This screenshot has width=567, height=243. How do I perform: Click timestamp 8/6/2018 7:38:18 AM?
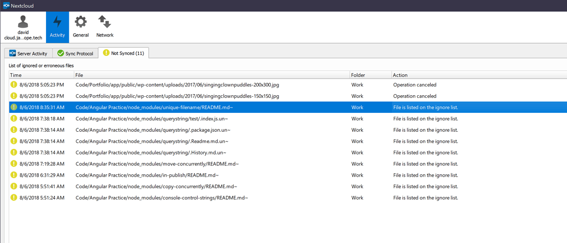click(x=42, y=118)
